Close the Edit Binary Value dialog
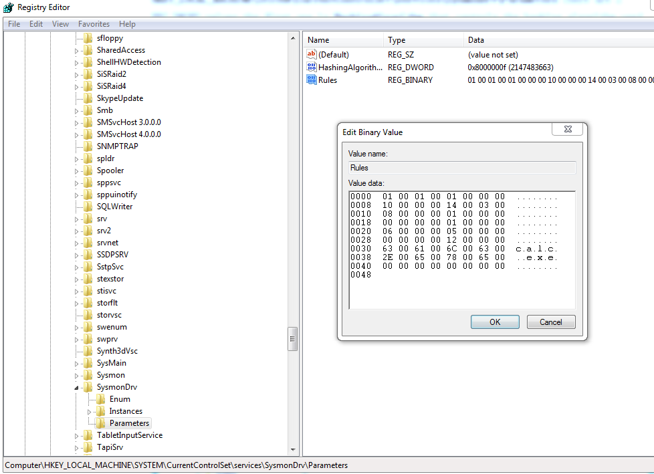The width and height of the screenshot is (654, 474). 568,129
